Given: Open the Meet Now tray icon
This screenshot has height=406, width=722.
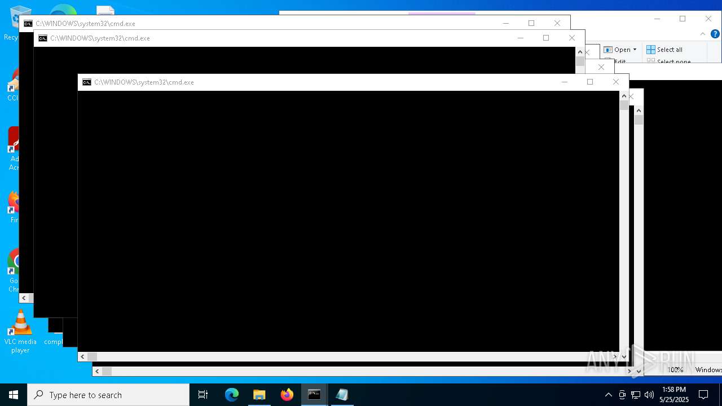Looking at the screenshot, I should tap(622, 395).
